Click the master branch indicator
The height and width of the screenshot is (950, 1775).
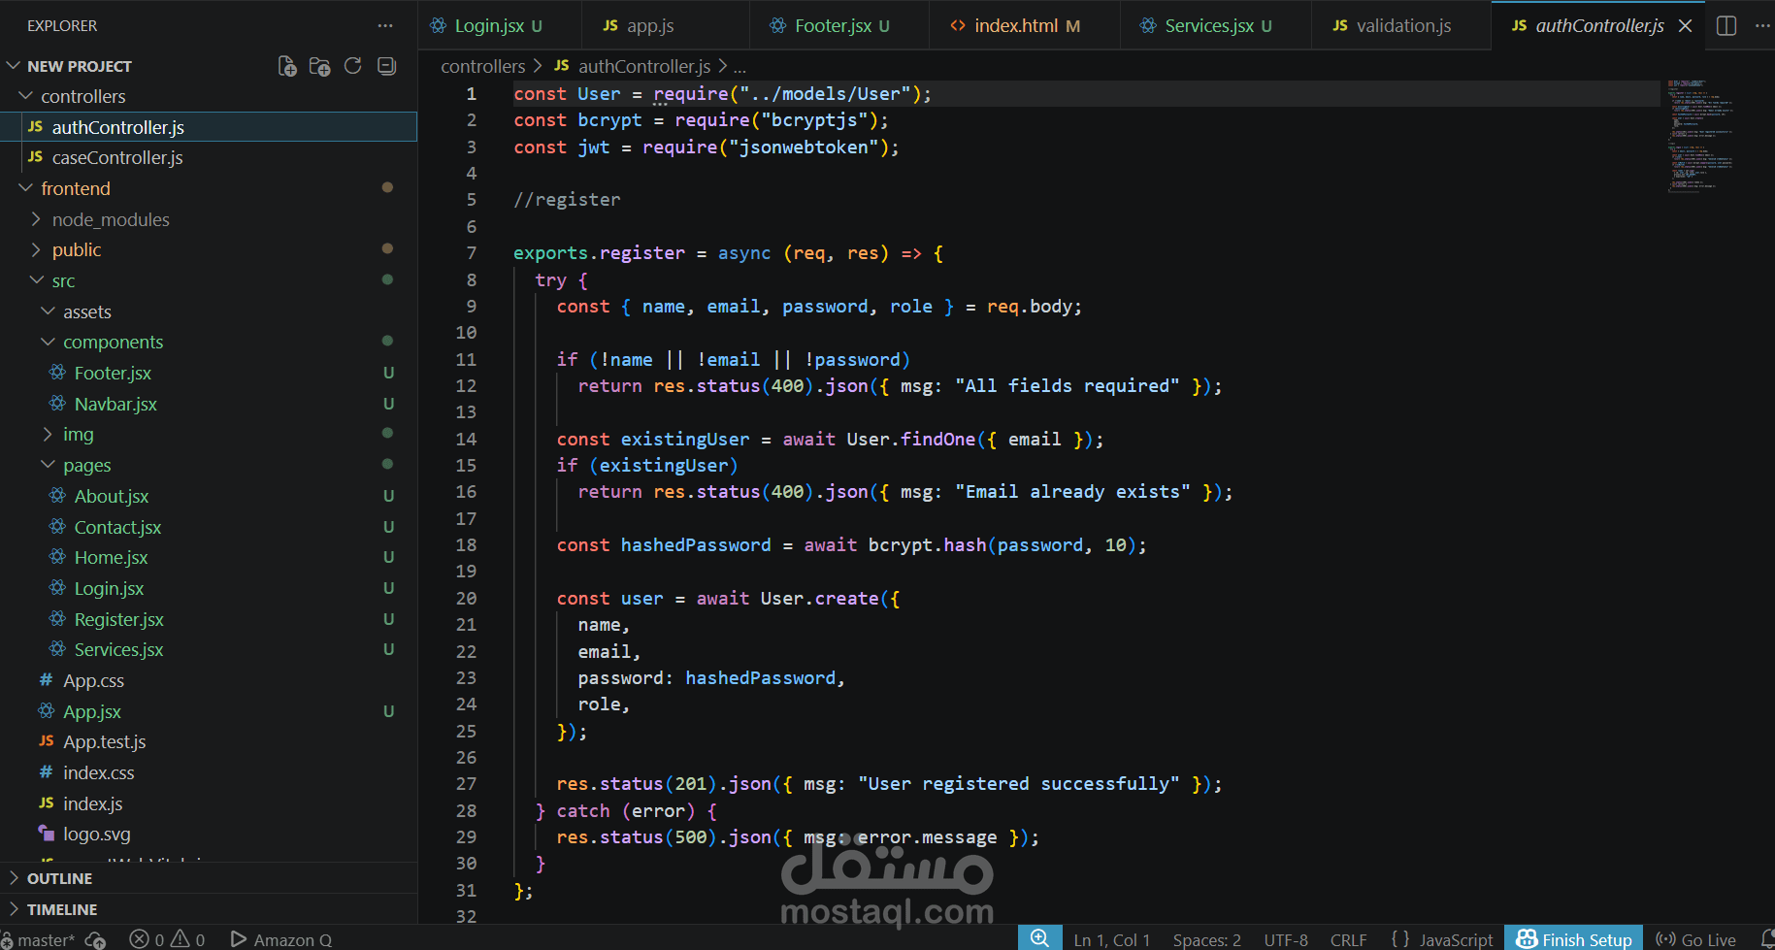pyautogui.click(x=39, y=938)
